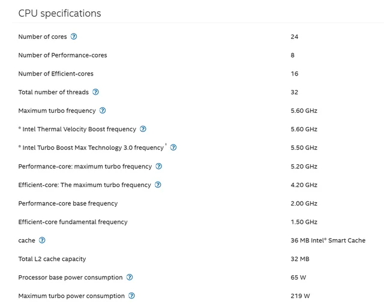Click help icon beside Total number of threads
This screenshot has height=307, width=384.
(95, 92)
